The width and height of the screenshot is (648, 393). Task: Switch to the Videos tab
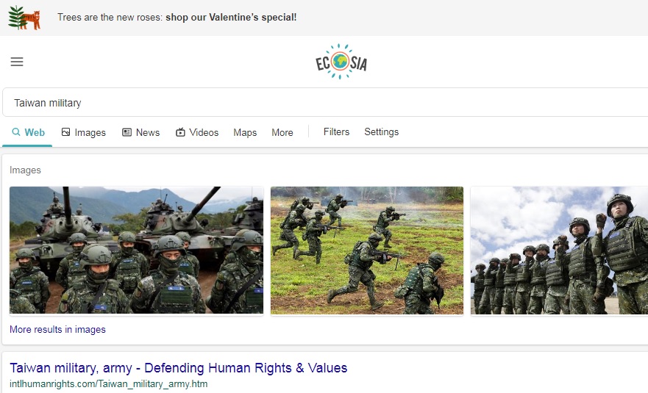click(x=197, y=132)
